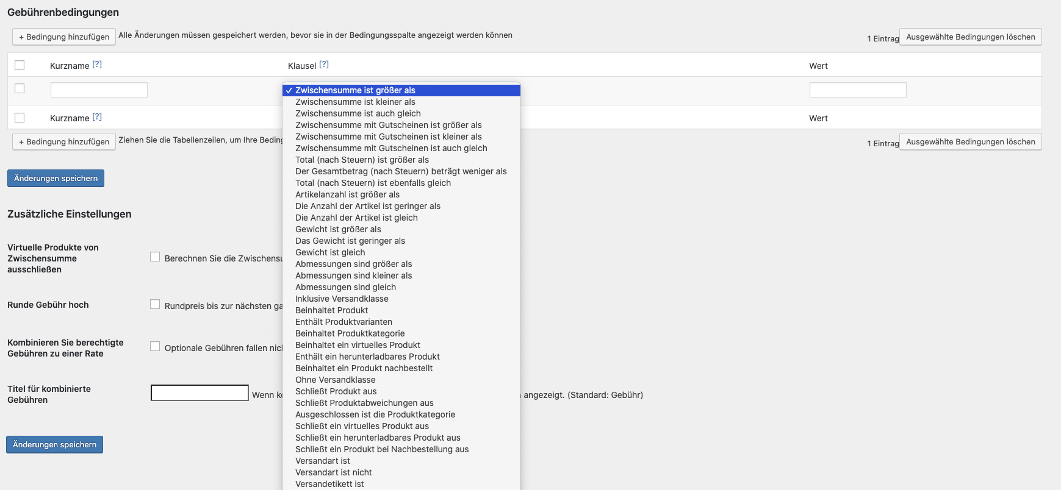The height and width of the screenshot is (490, 1061).
Task: Pick 'Enthält ein herunterladbares Produkt' option
Action: [x=401, y=357]
